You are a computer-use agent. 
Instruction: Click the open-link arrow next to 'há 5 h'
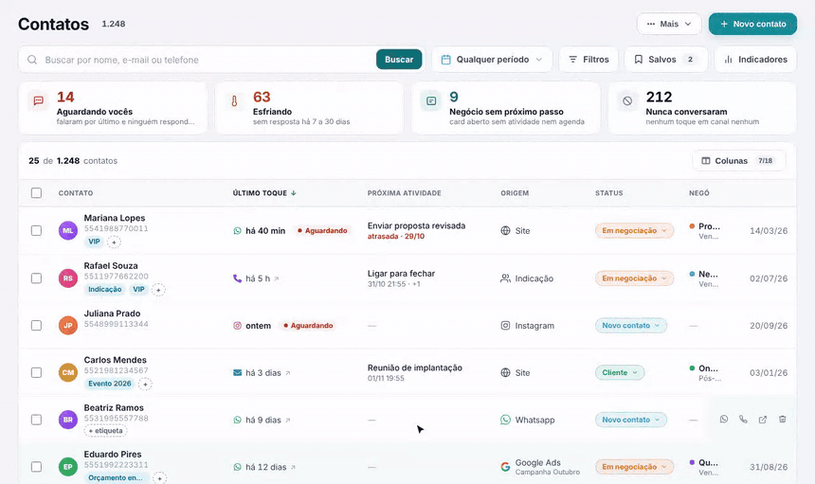277,278
